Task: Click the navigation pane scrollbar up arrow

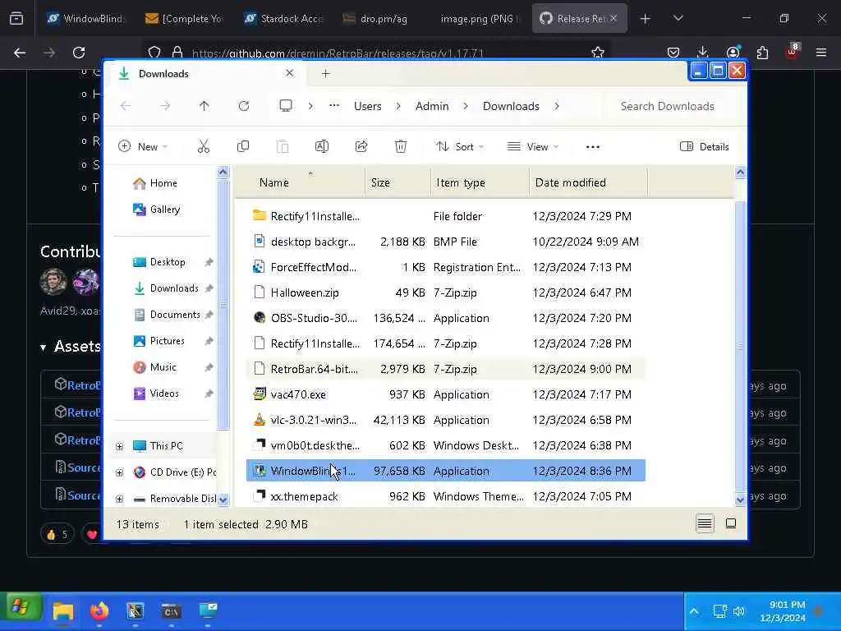Action: (x=223, y=173)
